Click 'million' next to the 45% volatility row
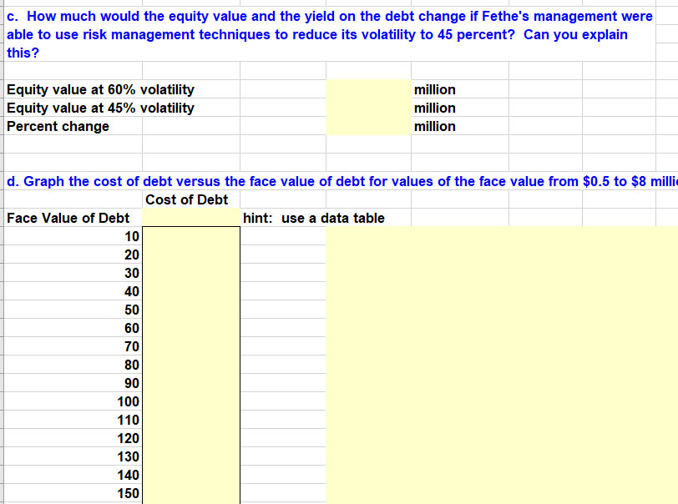Viewport: 678px width, 504px height. [434, 108]
